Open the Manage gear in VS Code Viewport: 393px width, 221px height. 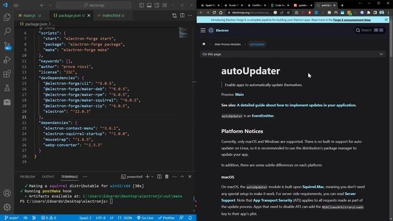(7, 207)
